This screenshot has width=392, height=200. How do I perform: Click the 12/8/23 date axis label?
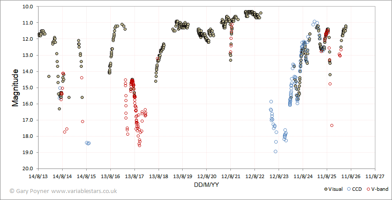point(279,176)
